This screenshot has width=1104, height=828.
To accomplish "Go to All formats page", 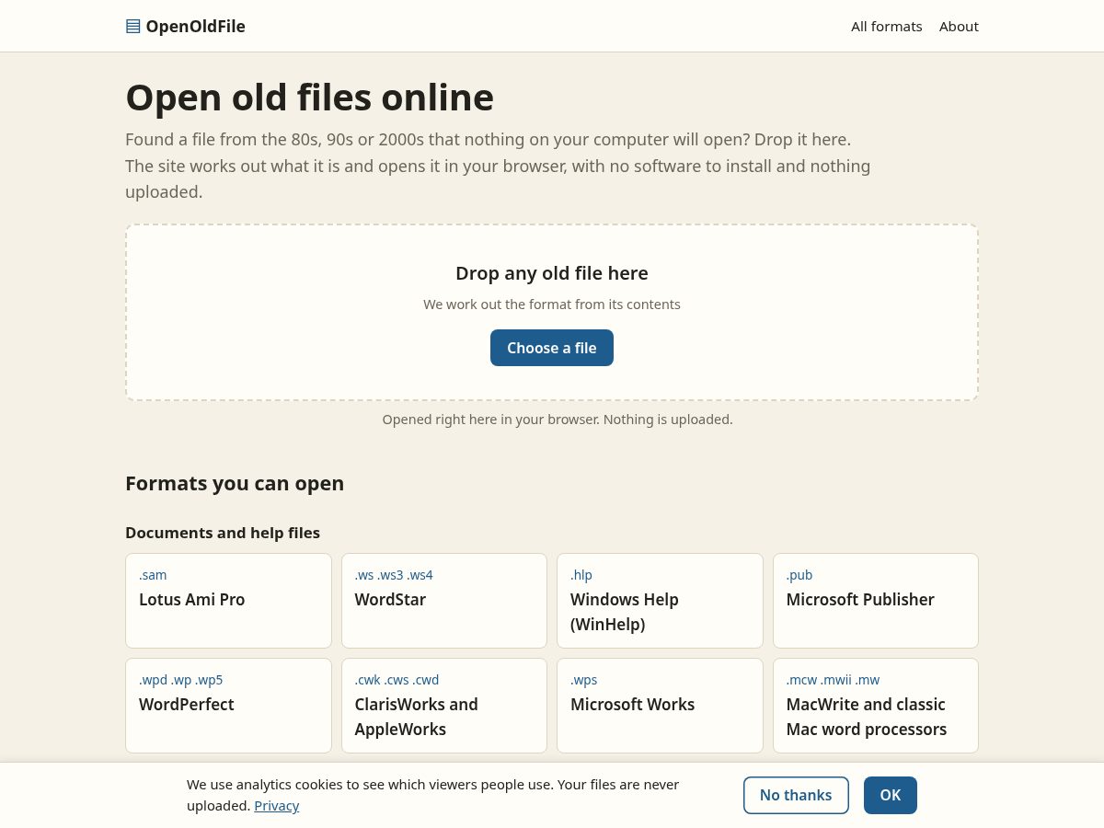I will [x=886, y=26].
